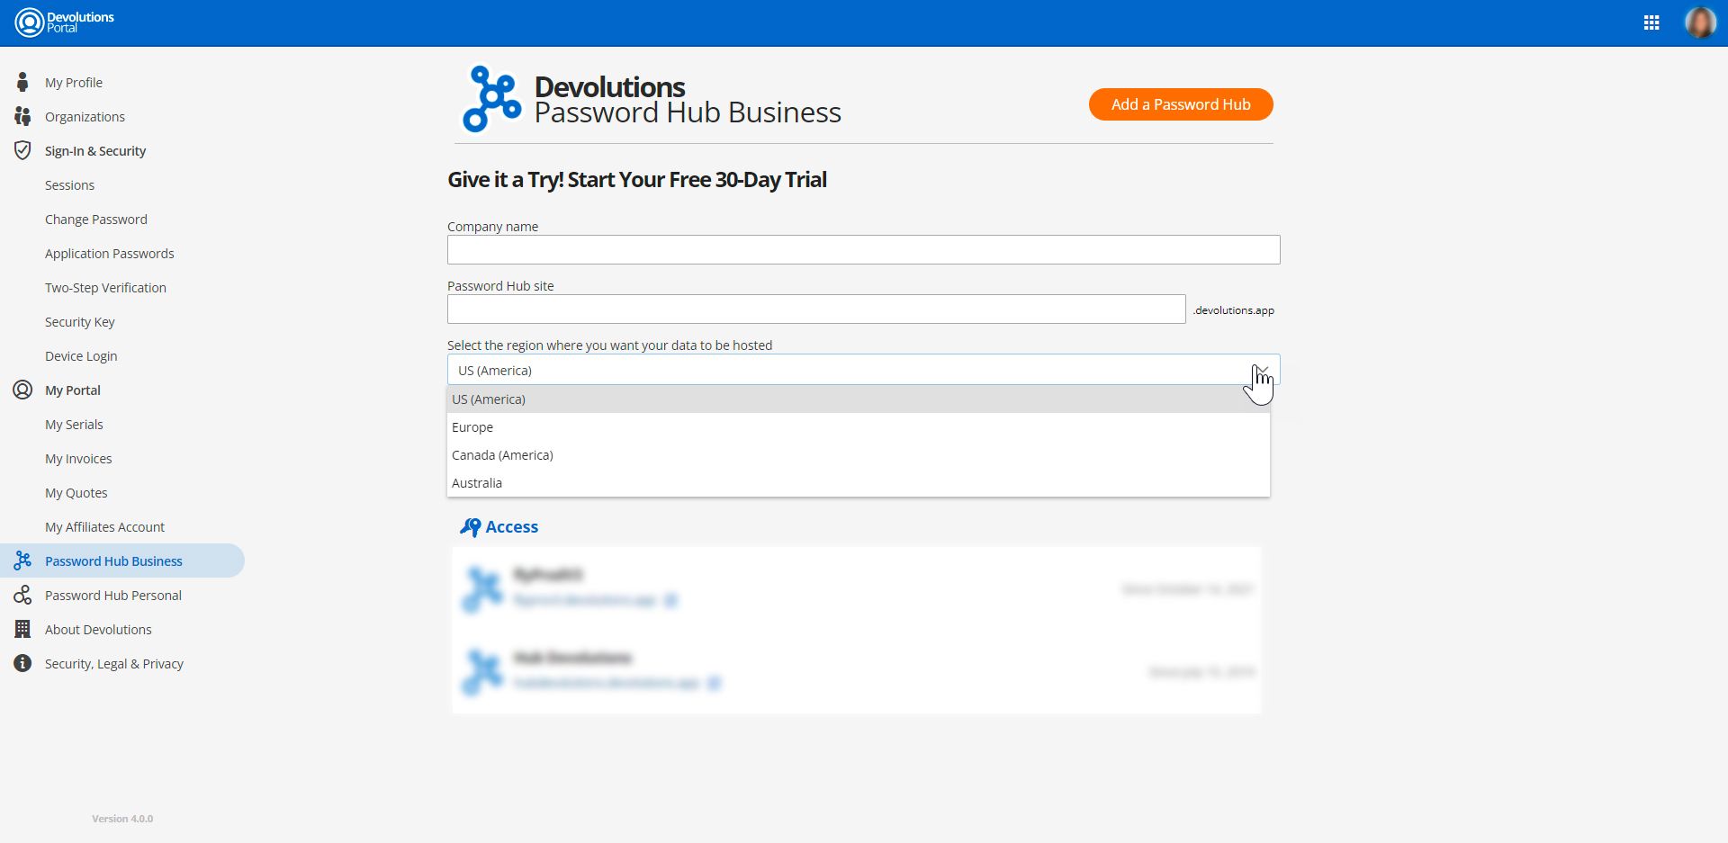Click the Organizations people icon
1728x843 pixels.
22,117
